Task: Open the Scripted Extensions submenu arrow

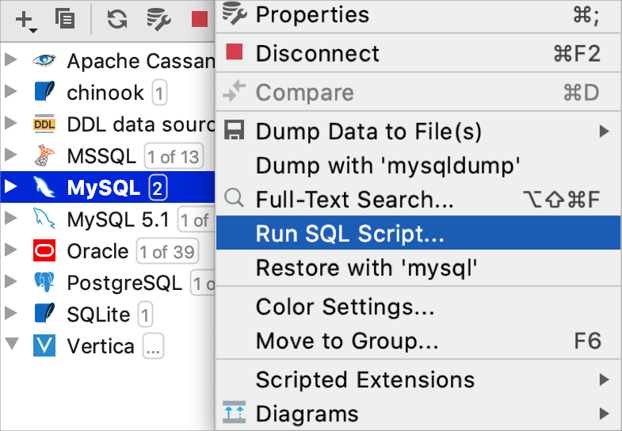Action: [x=604, y=380]
